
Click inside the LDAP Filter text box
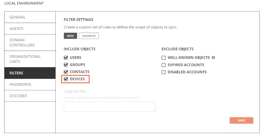tap(109, 106)
